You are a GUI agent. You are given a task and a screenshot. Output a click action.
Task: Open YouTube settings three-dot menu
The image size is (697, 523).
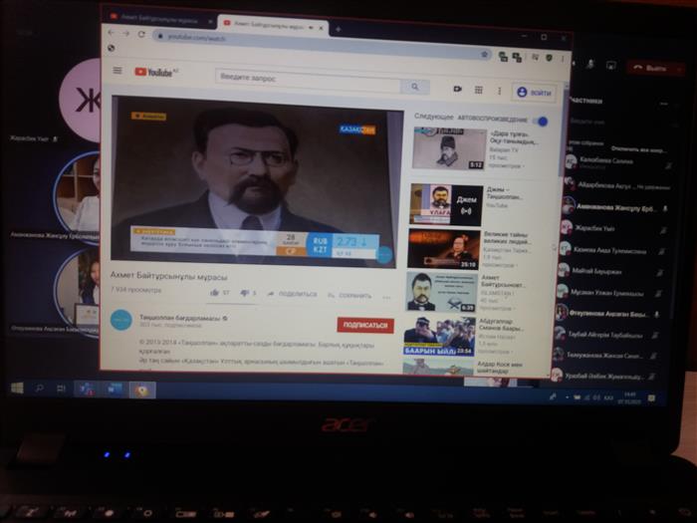(498, 91)
